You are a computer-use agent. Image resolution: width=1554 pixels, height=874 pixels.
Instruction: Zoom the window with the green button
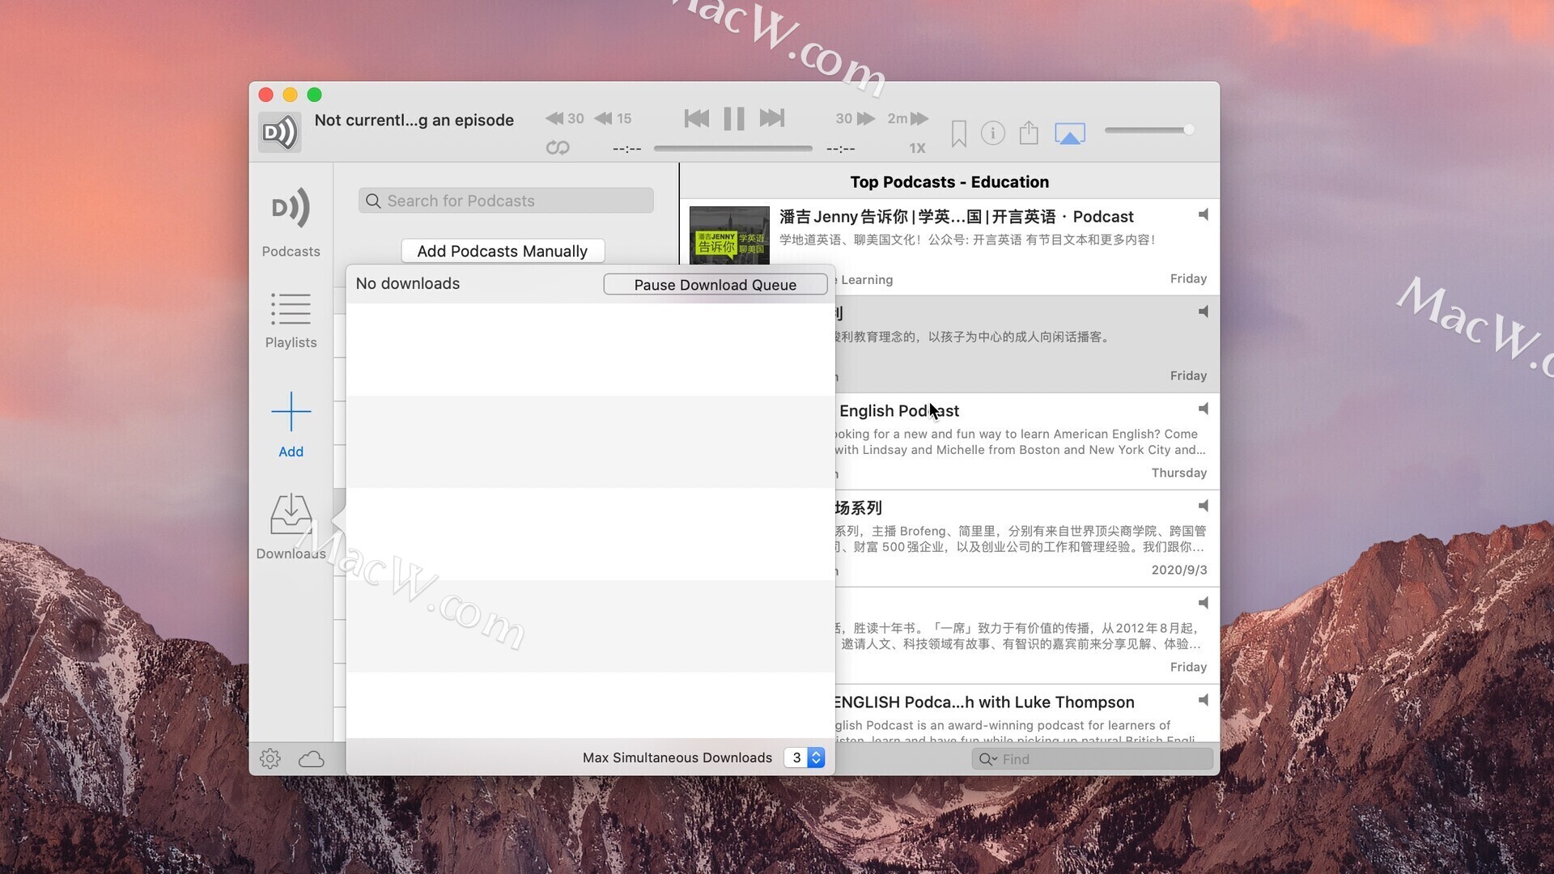pyautogui.click(x=314, y=95)
